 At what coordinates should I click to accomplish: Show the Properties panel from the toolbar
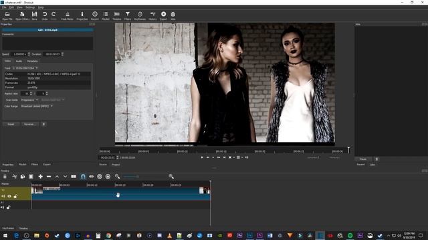coord(82,16)
